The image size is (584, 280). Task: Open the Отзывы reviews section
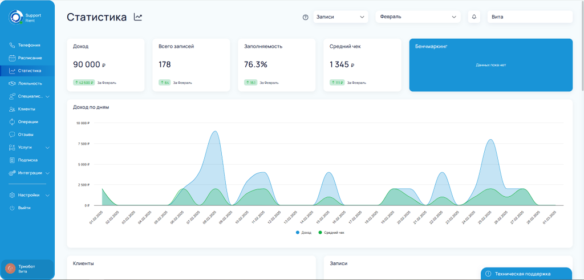25,135
